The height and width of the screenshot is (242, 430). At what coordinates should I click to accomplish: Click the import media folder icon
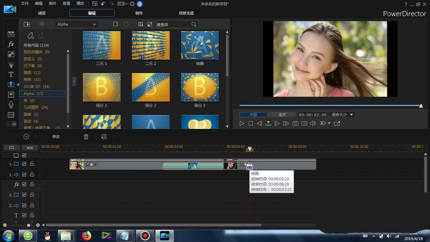coord(27,24)
